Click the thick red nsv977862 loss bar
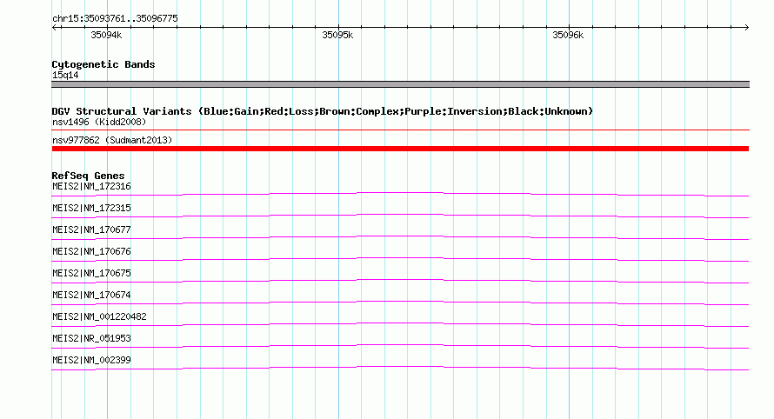 click(x=400, y=149)
